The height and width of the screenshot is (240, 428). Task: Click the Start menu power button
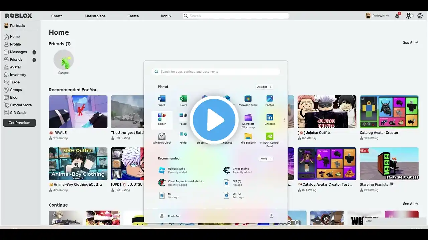[x=272, y=216]
